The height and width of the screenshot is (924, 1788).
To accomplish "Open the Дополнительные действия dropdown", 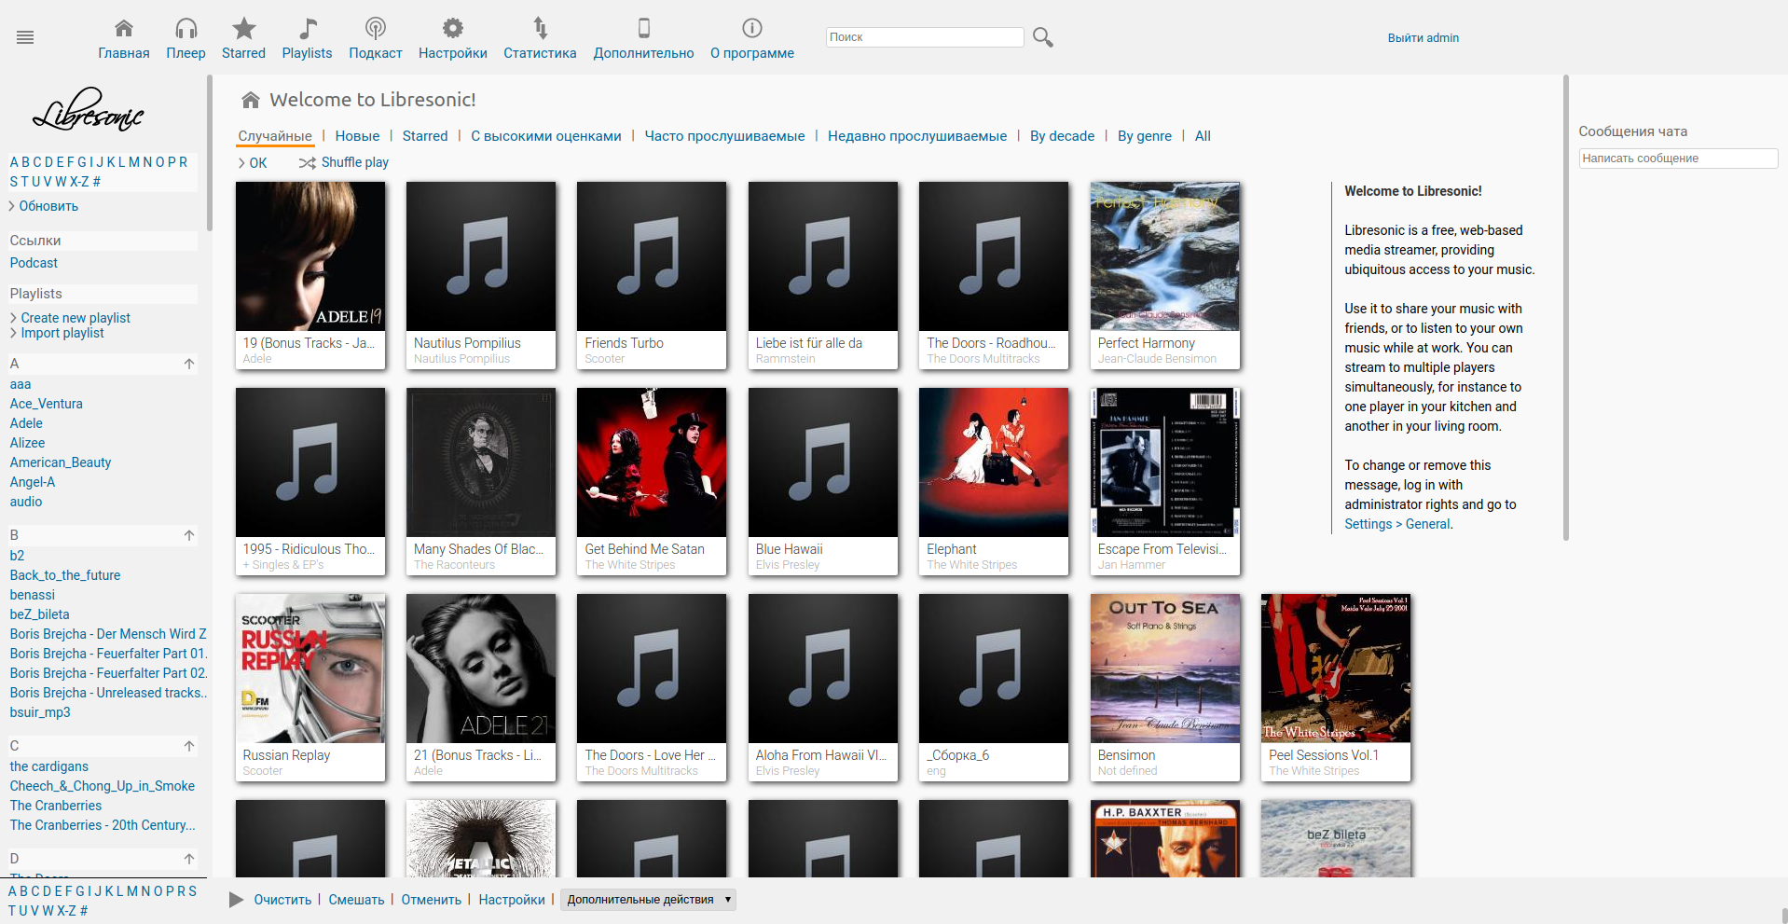I will [x=648, y=900].
